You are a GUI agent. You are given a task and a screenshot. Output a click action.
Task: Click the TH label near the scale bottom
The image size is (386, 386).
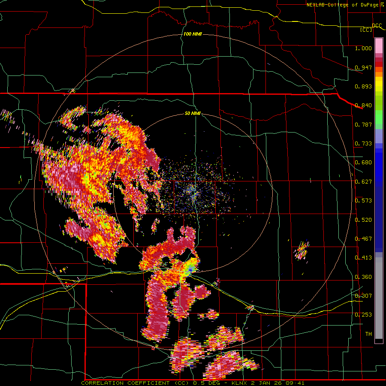pos(368,334)
